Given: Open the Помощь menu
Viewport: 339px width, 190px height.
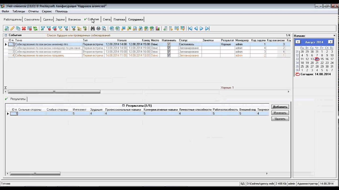Looking at the screenshot, I should tap(61, 11).
